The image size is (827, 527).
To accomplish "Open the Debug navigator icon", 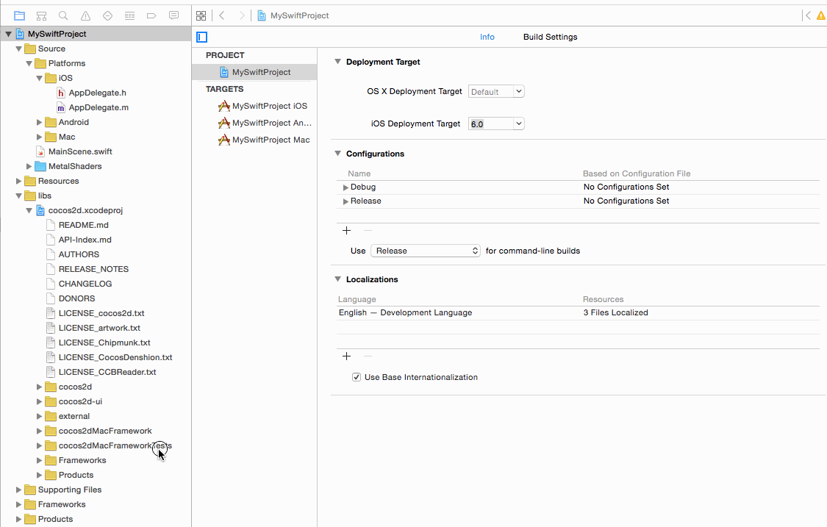I will coord(129,16).
